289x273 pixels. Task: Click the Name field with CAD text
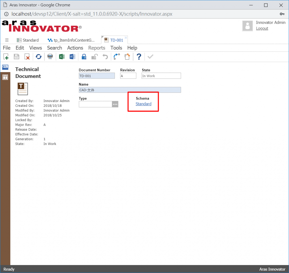[130, 90]
